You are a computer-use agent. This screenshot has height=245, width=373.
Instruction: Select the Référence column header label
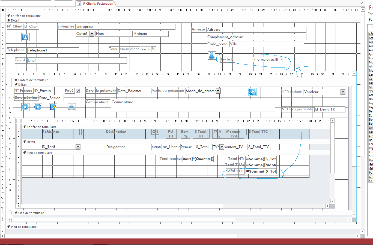click(x=50, y=132)
